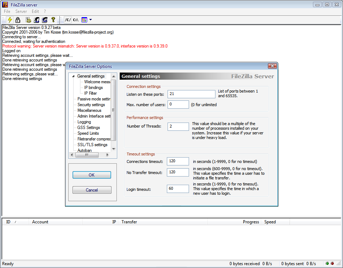Click options tree scrollbar down arrow
The image size is (343, 268).
[x=114, y=149]
